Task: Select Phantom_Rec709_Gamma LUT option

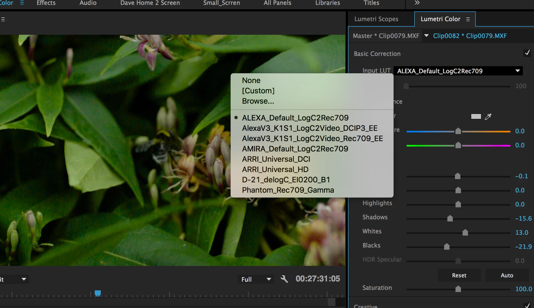Action: click(x=288, y=190)
